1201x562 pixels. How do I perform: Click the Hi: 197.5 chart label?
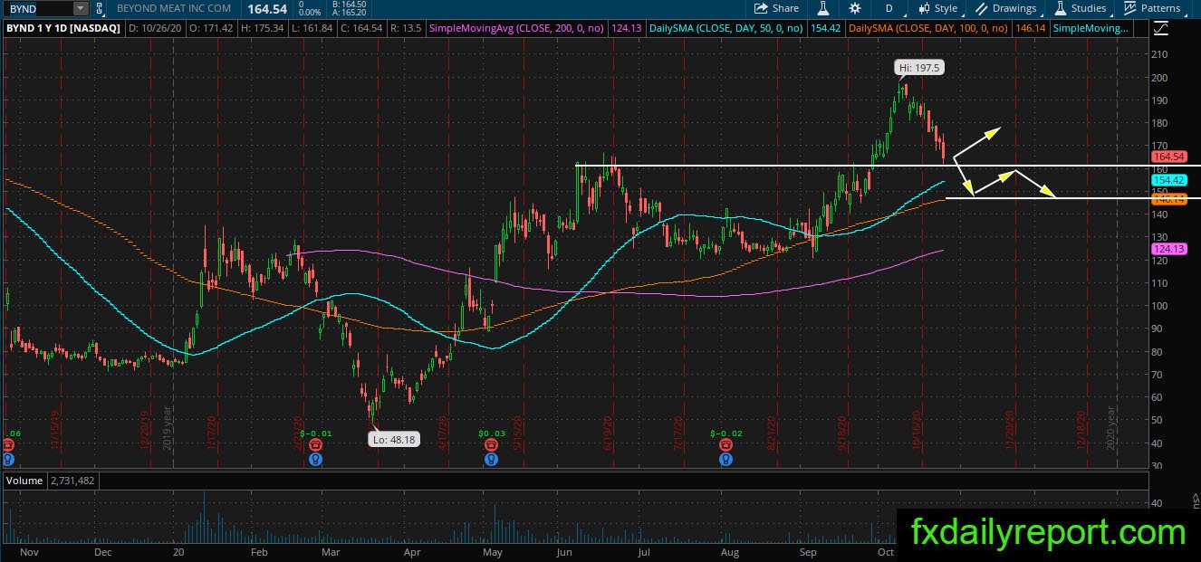pos(920,67)
